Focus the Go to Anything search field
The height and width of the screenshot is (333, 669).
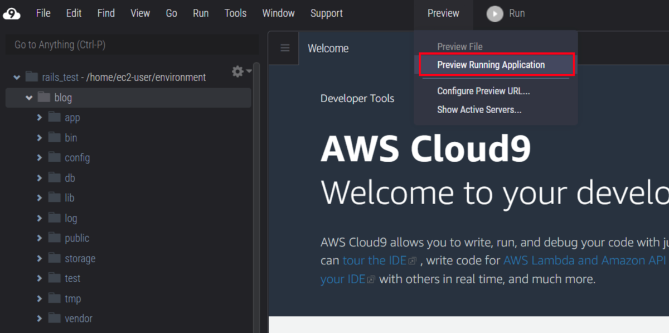click(x=132, y=45)
